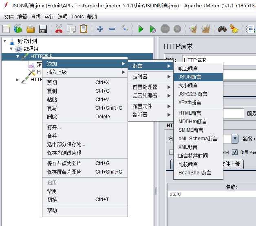Click the gray Stop icon
Image resolution: width=256 pixels, height=226 pixels.
point(165,29)
